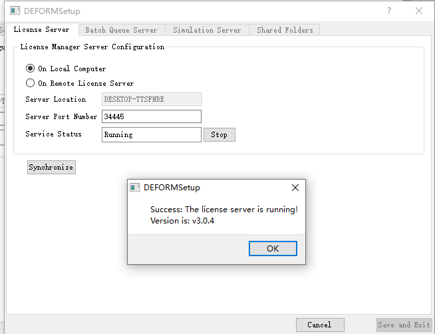
Task: Click the Server Location field
Action: (151, 99)
